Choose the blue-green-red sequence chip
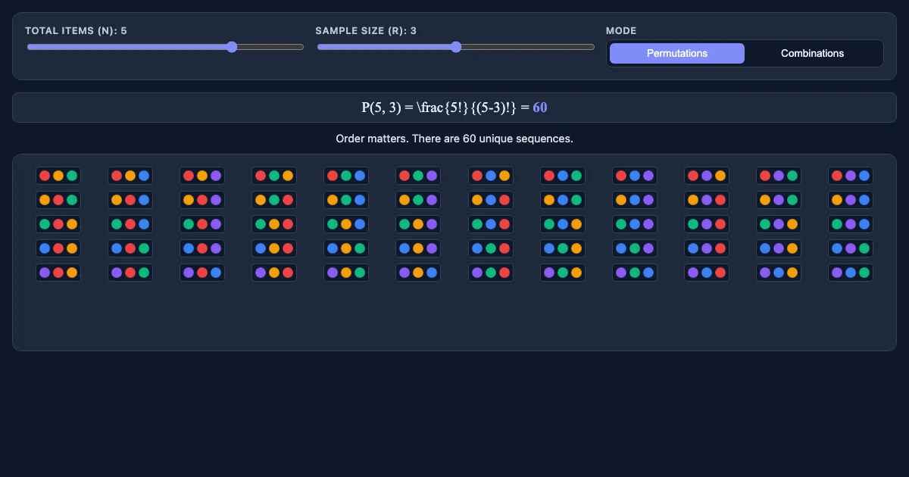The width and height of the screenshot is (909, 477). pos(491,248)
